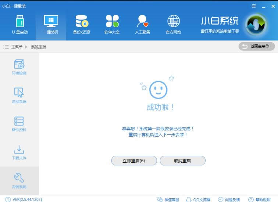Click the info icon beside the version number
Screen dimensions: 278x202
pos(8,199)
